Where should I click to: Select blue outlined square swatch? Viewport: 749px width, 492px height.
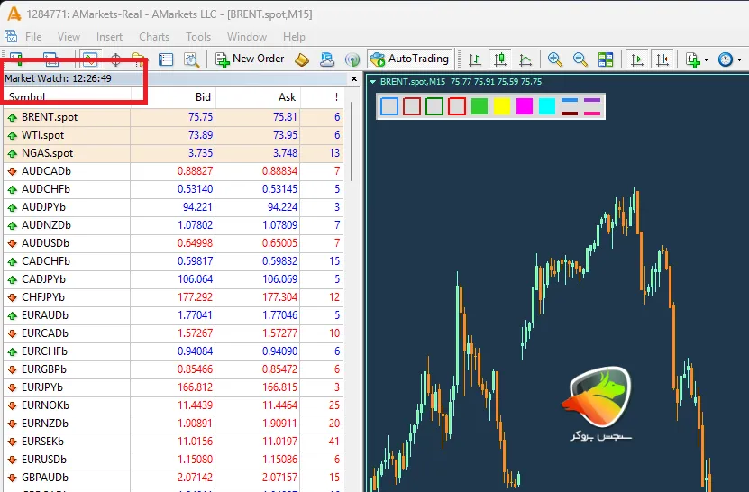pos(388,106)
